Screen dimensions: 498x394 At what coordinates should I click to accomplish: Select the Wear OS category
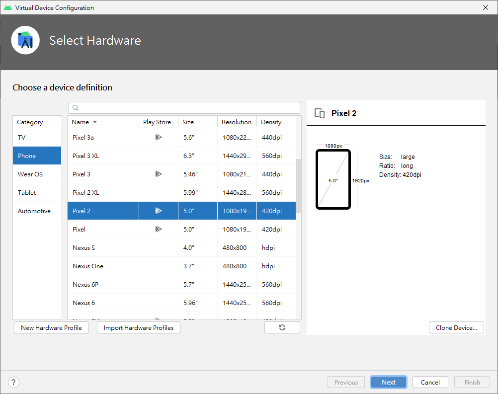coord(37,174)
